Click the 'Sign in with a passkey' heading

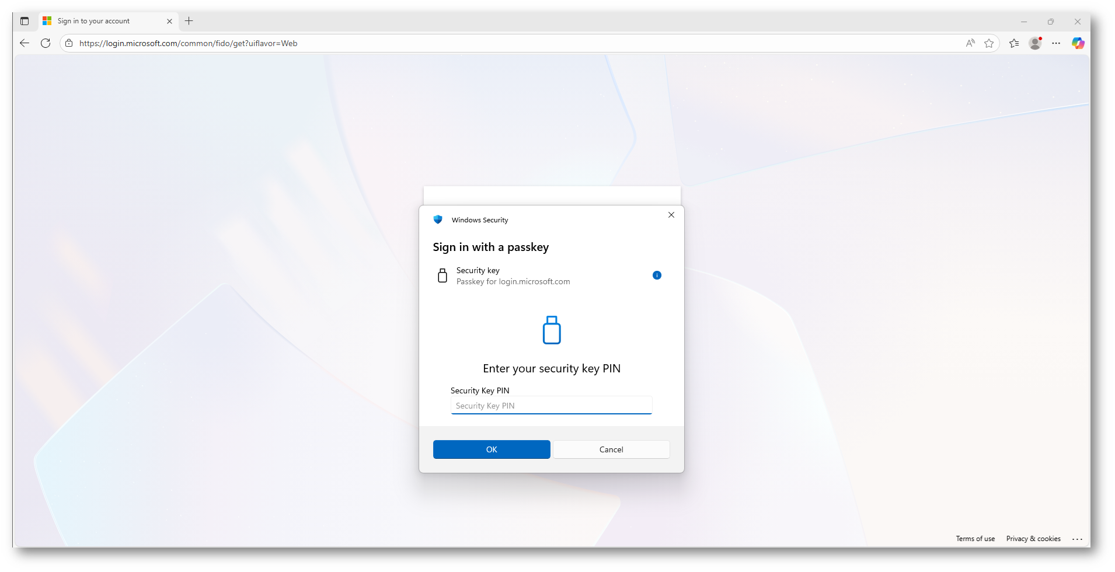[491, 247]
